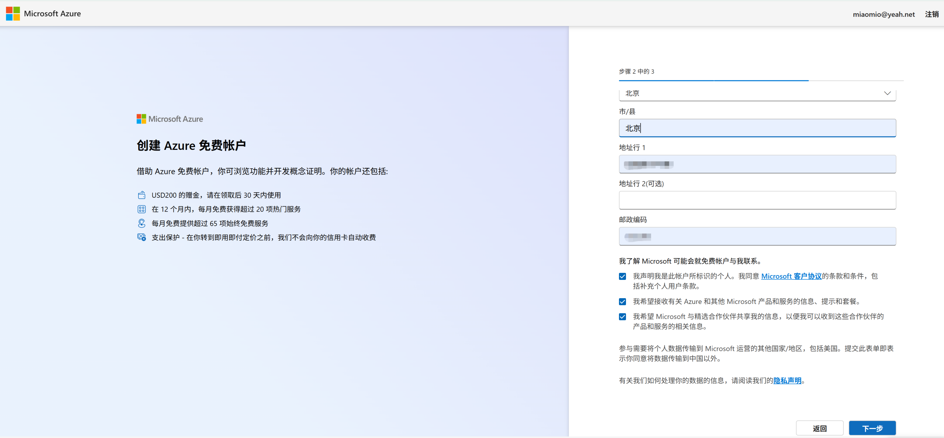Open the 隐私声明 privacy statement link
Viewport: 944px width, 438px height.
[x=787, y=380]
